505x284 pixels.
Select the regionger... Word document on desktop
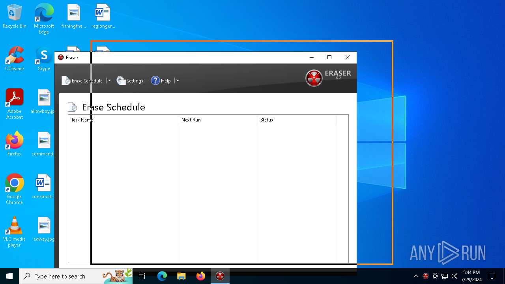103,17
